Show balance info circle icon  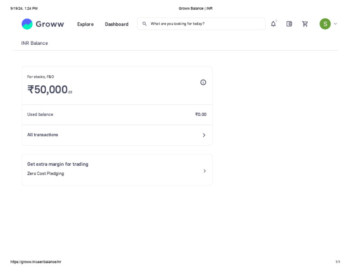click(203, 83)
